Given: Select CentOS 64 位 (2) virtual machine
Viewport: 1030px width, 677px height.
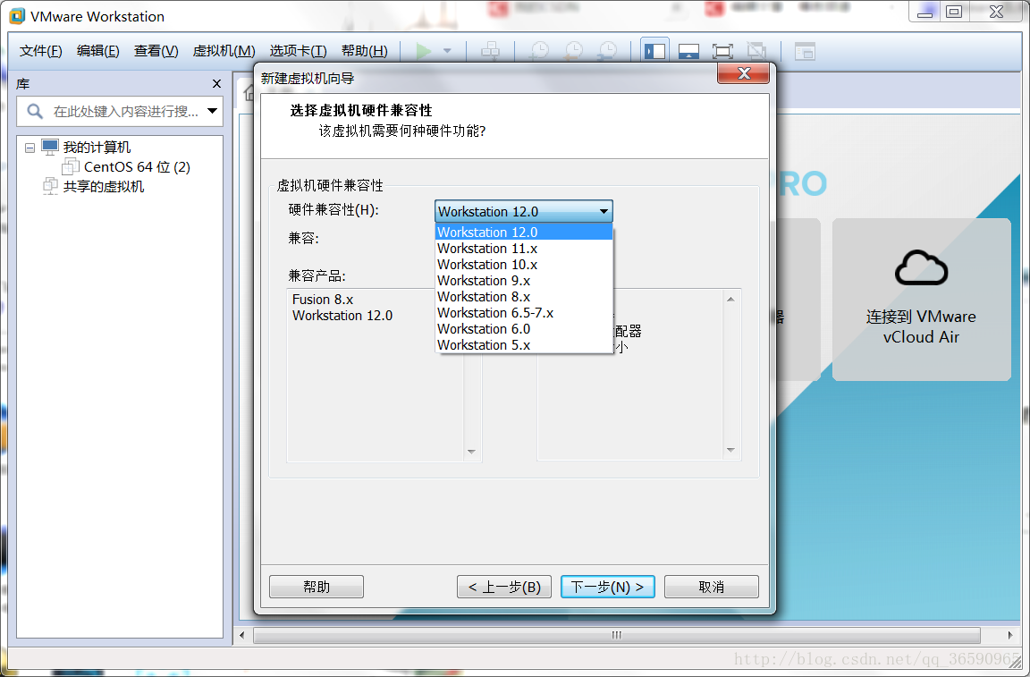Looking at the screenshot, I should pyautogui.click(x=137, y=167).
